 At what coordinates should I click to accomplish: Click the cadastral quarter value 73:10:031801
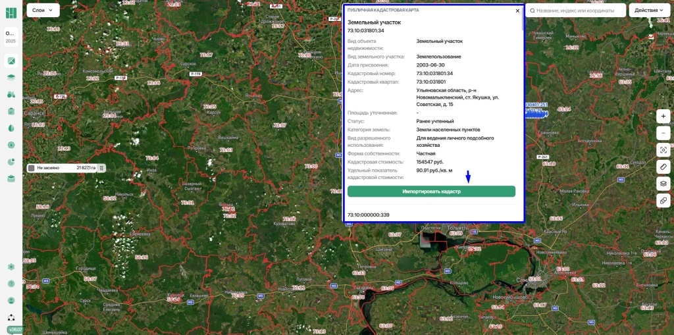pos(431,82)
